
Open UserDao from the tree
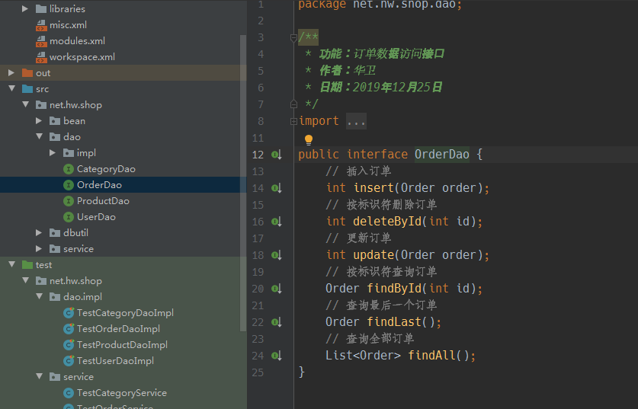click(96, 217)
